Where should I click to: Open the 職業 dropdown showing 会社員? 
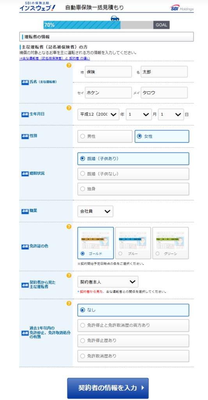click(95, 211)
